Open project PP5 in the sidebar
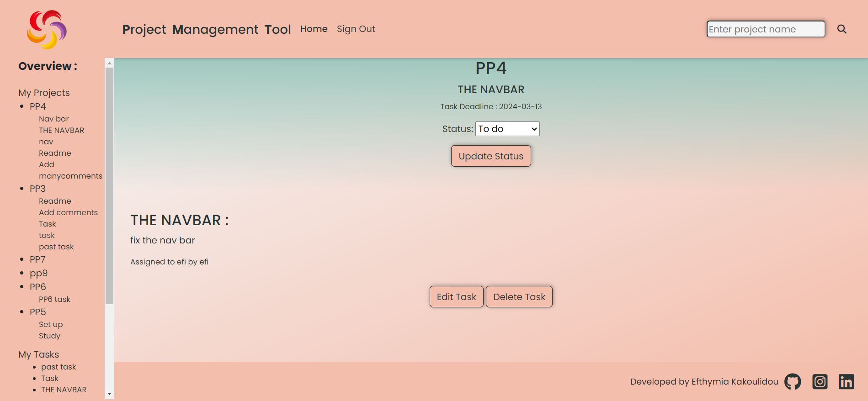 pos(37,312)
